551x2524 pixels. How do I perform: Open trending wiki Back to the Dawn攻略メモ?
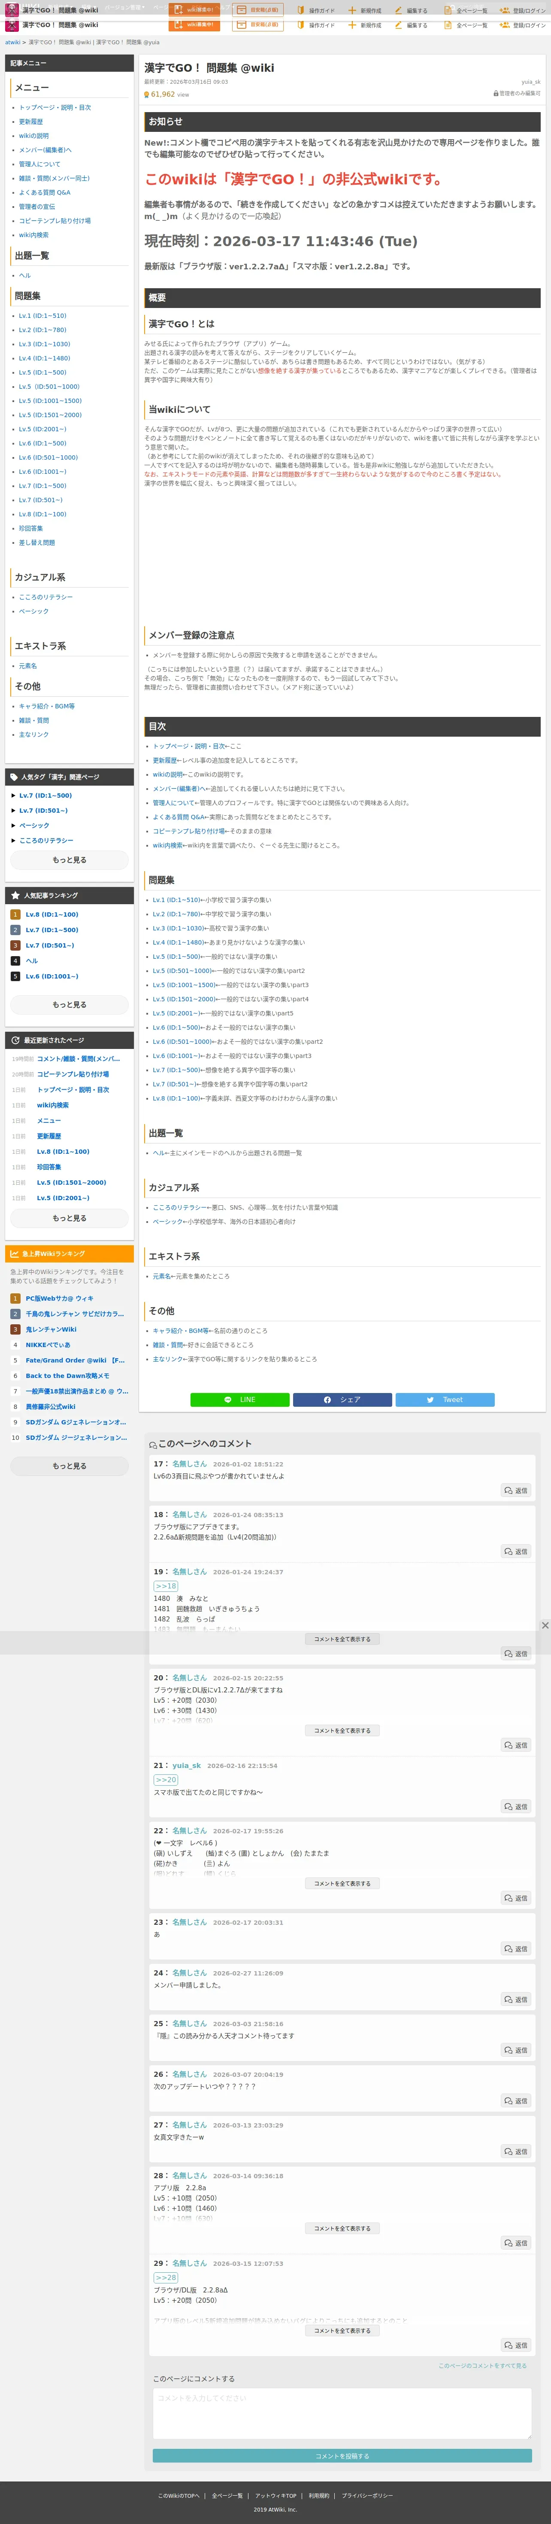67,1376
